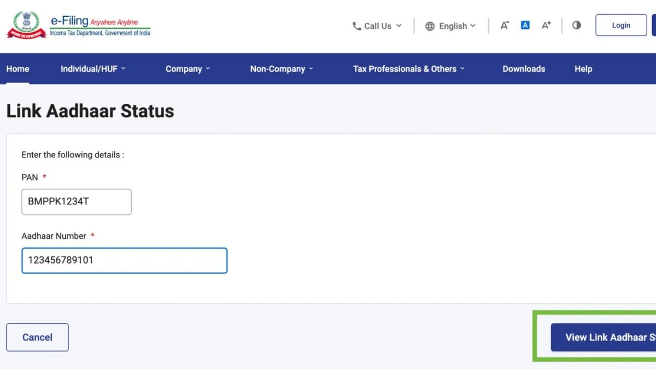This screenshot has height=369, width=656.
Task: Focus the PAN input field
Action: [x=77, y=202]
